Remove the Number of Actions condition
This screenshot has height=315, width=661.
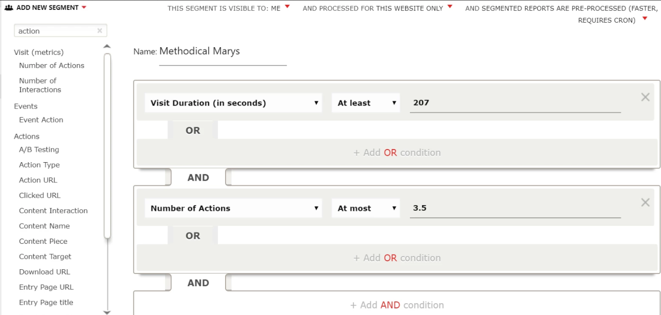click(645, 202)
